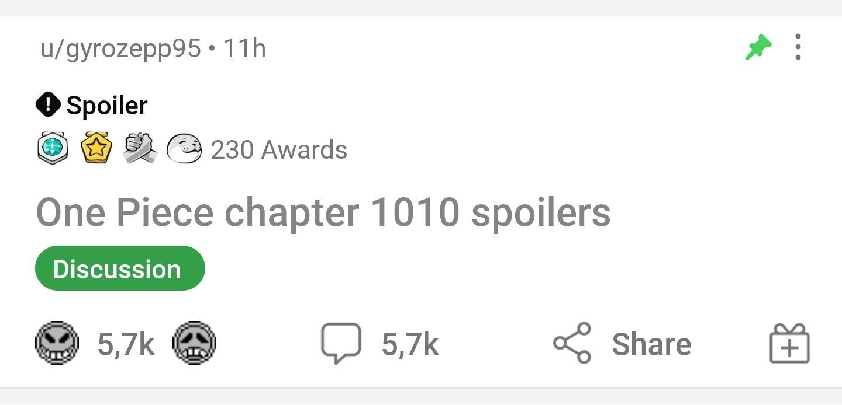Open the Discussion flair filter
The image size is (842, 405).
[120, 268]
